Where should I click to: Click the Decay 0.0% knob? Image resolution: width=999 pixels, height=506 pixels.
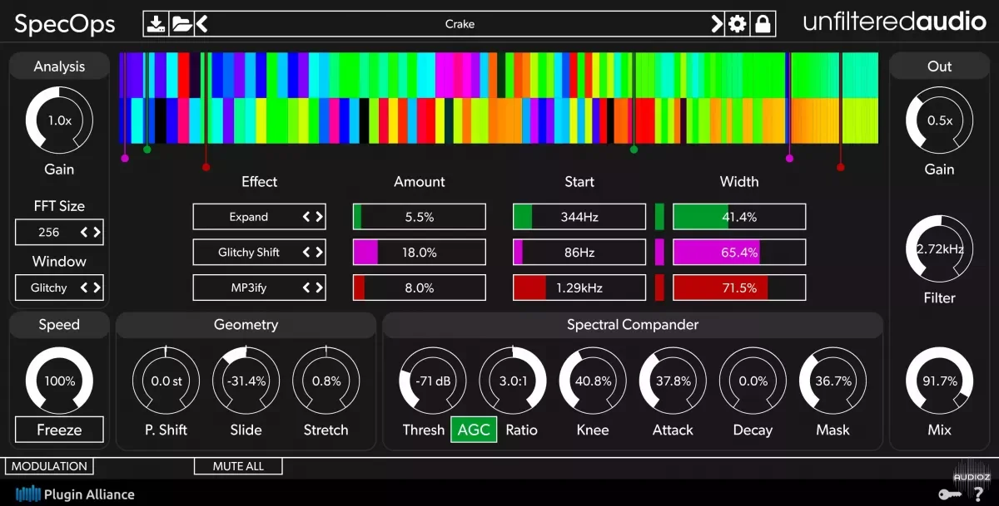753,381
